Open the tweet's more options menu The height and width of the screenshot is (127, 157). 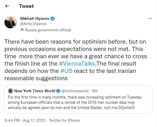coord(150,19)
